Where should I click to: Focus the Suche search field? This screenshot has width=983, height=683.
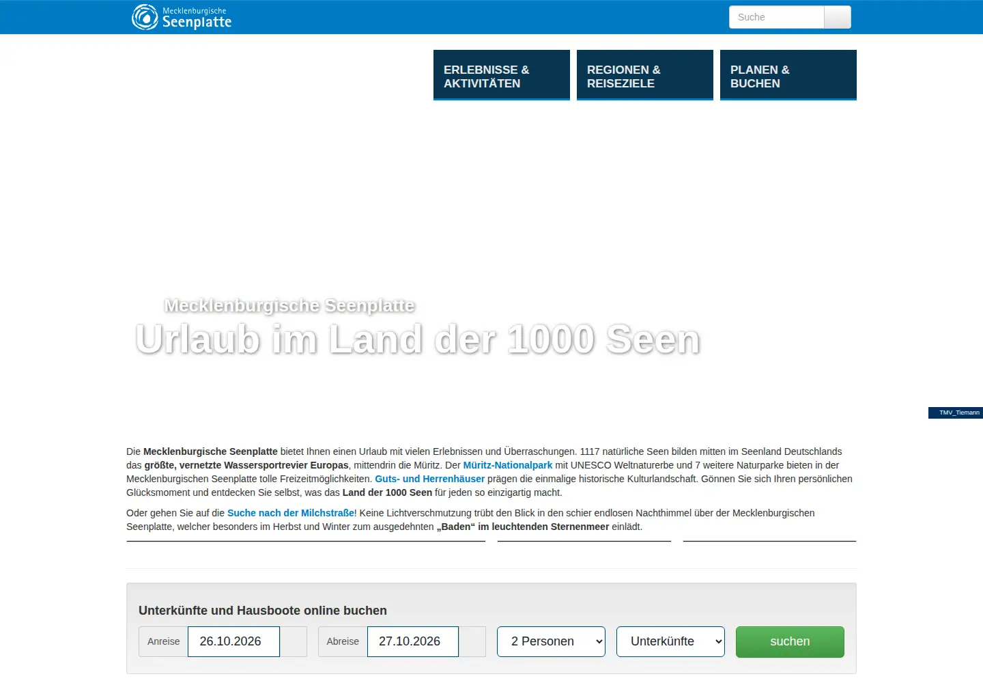click(x=777, y=17)
